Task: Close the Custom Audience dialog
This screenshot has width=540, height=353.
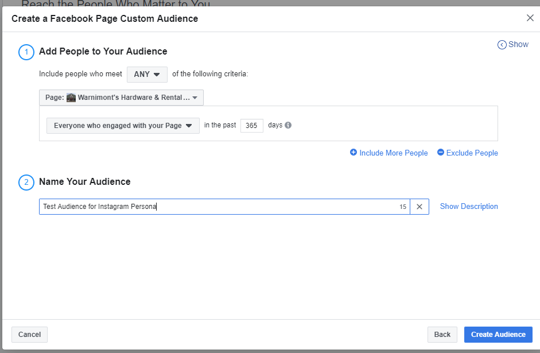Action: pyautogui.click(x=530, y=18)
